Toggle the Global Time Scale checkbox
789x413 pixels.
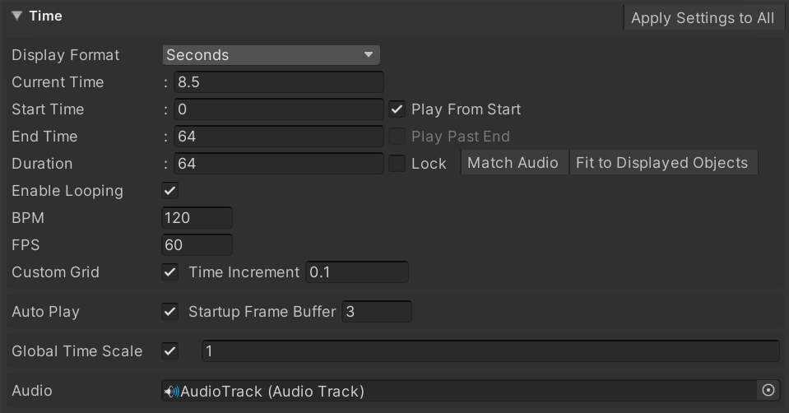point(170,350)
